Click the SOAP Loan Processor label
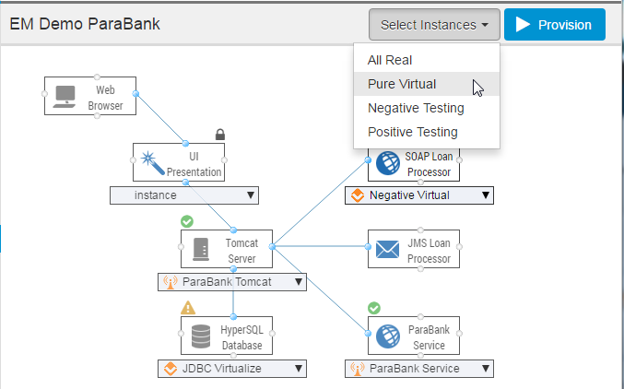The image size is (624, 389). tap(429, 164)
